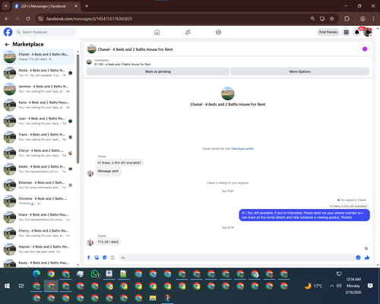Click the Facebook logo icon
Viewport: 380px width, 304px height.
coord(8,32)
